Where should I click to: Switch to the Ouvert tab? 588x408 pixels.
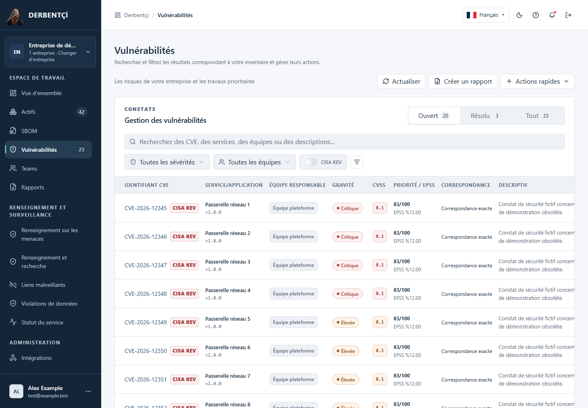[x=434, y=115]
